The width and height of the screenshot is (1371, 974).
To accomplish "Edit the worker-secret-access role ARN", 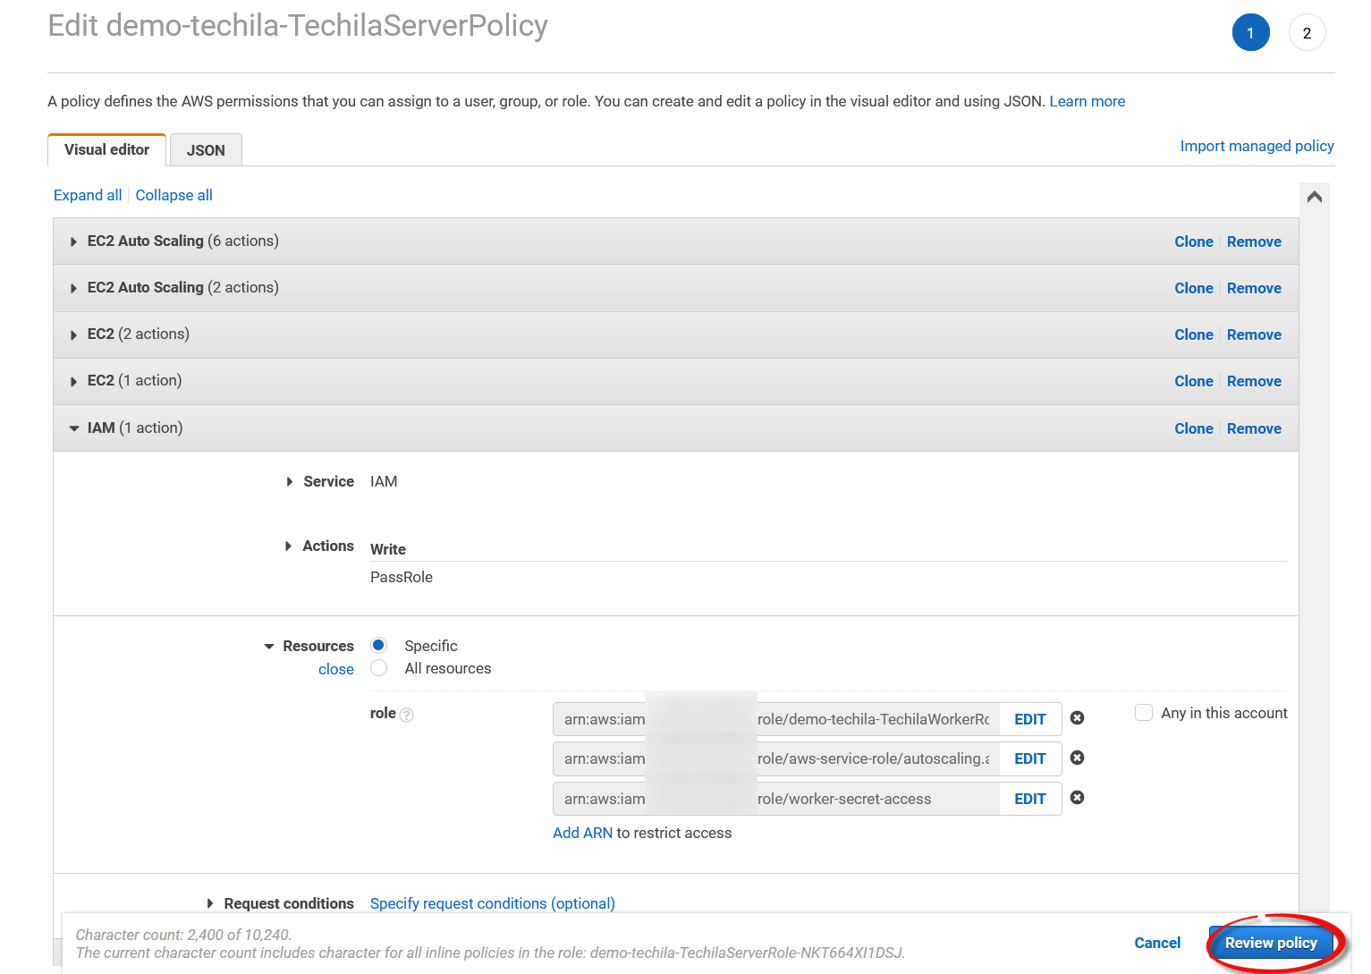I will click(1029, 799).
